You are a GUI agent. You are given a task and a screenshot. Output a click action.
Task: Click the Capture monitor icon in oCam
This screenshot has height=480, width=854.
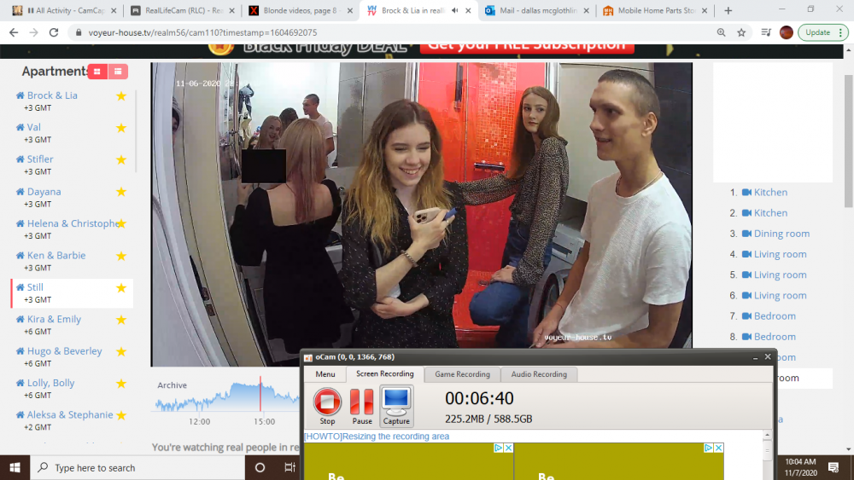(396, 405)
